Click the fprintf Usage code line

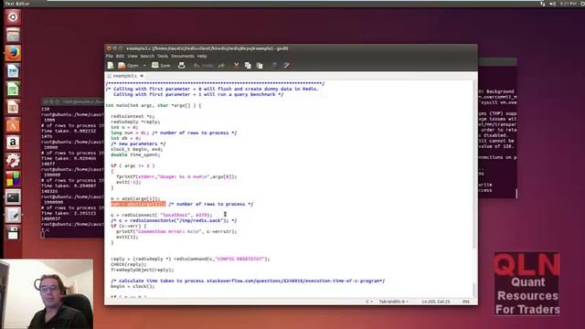[x=176, y=176]
